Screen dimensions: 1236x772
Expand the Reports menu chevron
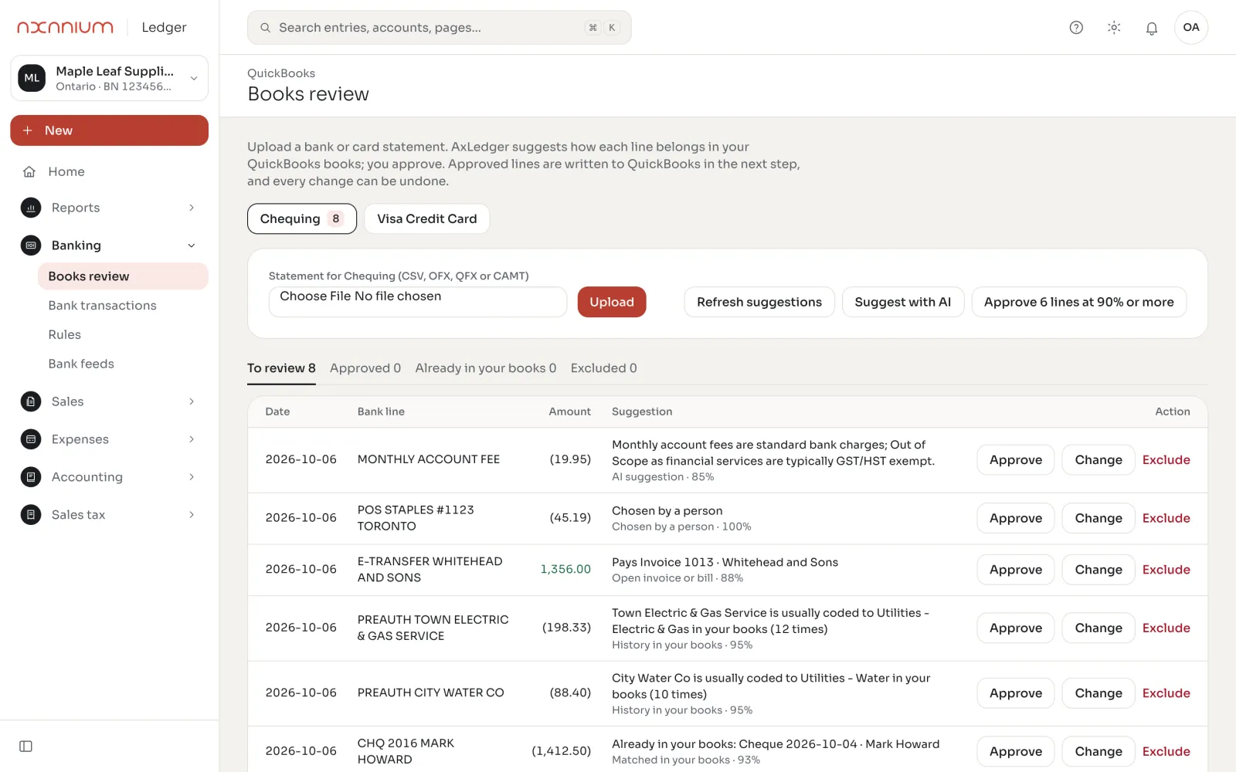click(192, 208)
